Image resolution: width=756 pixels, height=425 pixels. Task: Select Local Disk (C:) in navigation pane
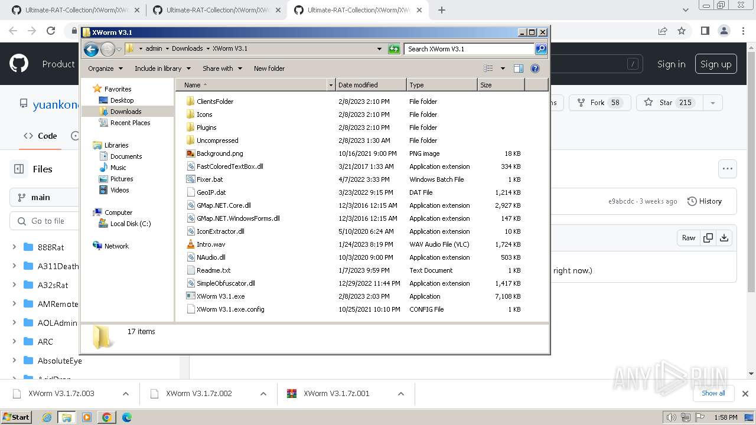[130, 224]
